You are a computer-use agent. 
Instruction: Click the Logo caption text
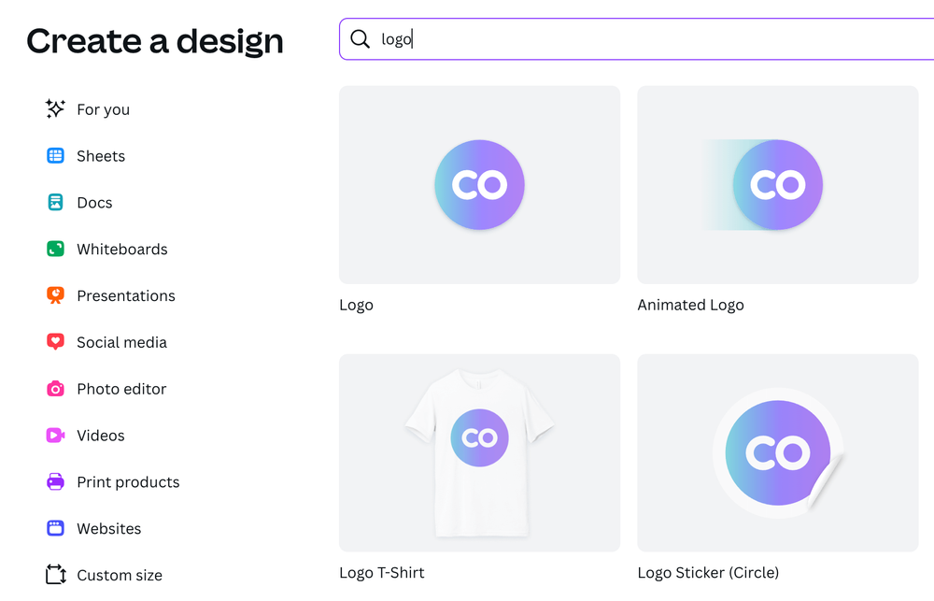click(x=356, y=306)
